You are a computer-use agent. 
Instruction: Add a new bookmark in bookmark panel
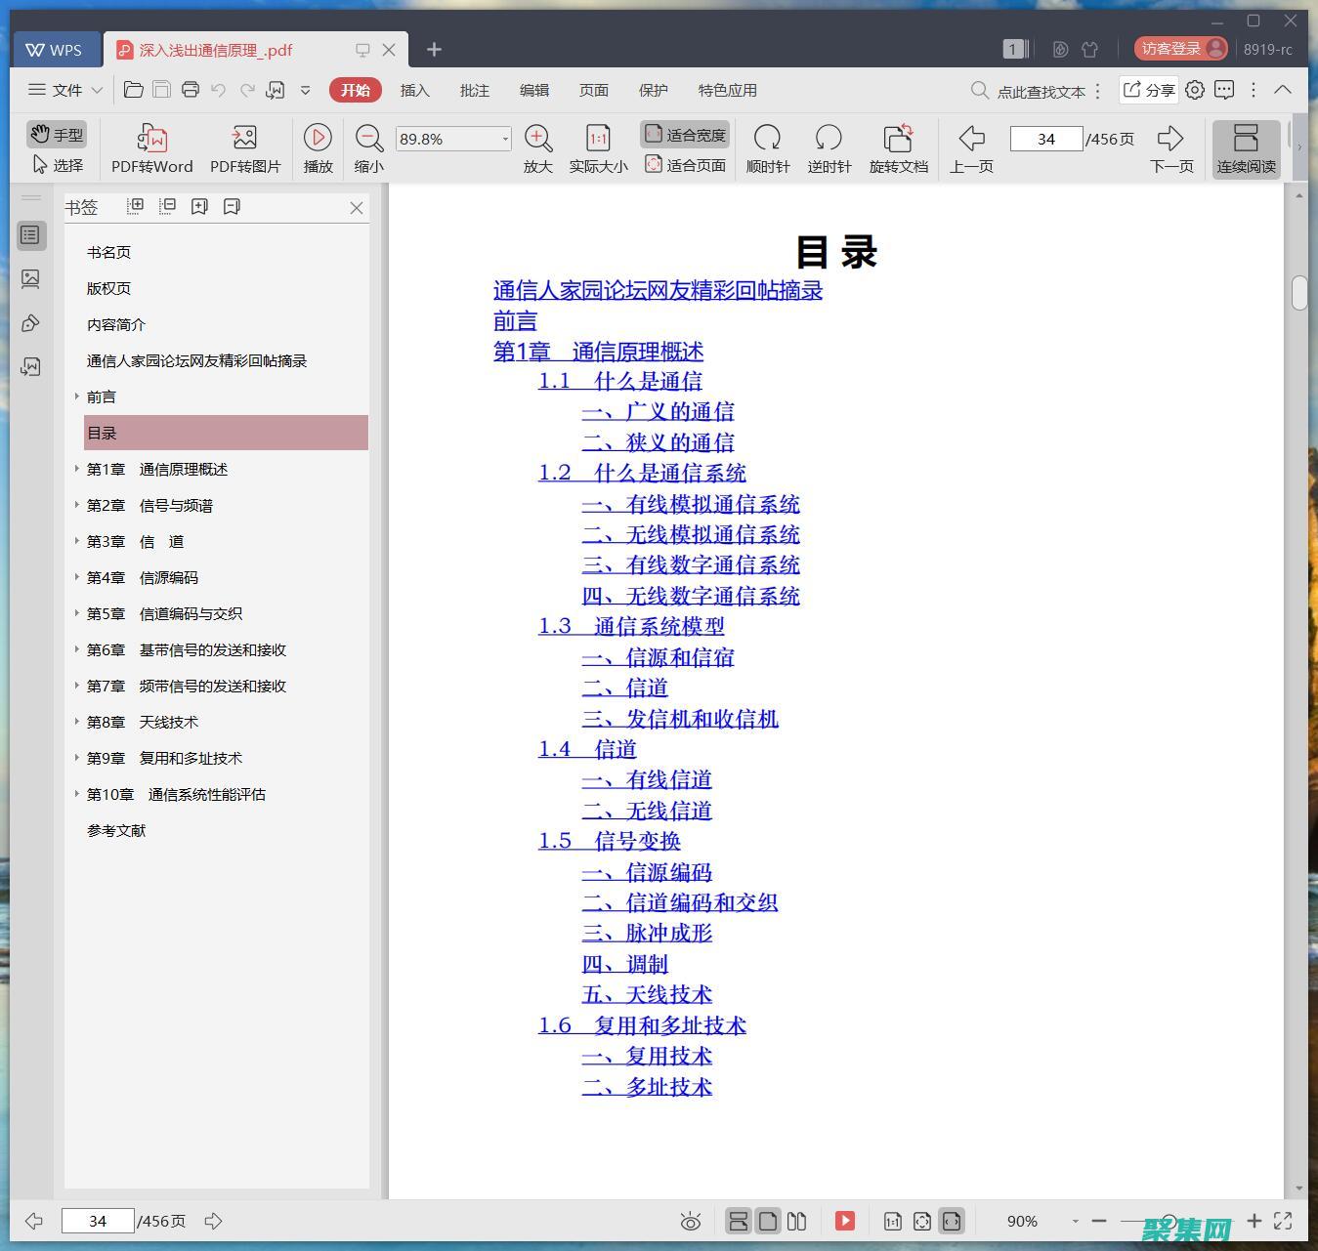click(x=199, y=206)
